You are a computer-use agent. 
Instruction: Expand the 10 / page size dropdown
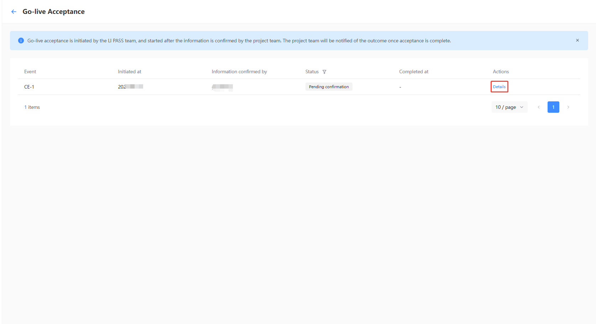[509, 107]
